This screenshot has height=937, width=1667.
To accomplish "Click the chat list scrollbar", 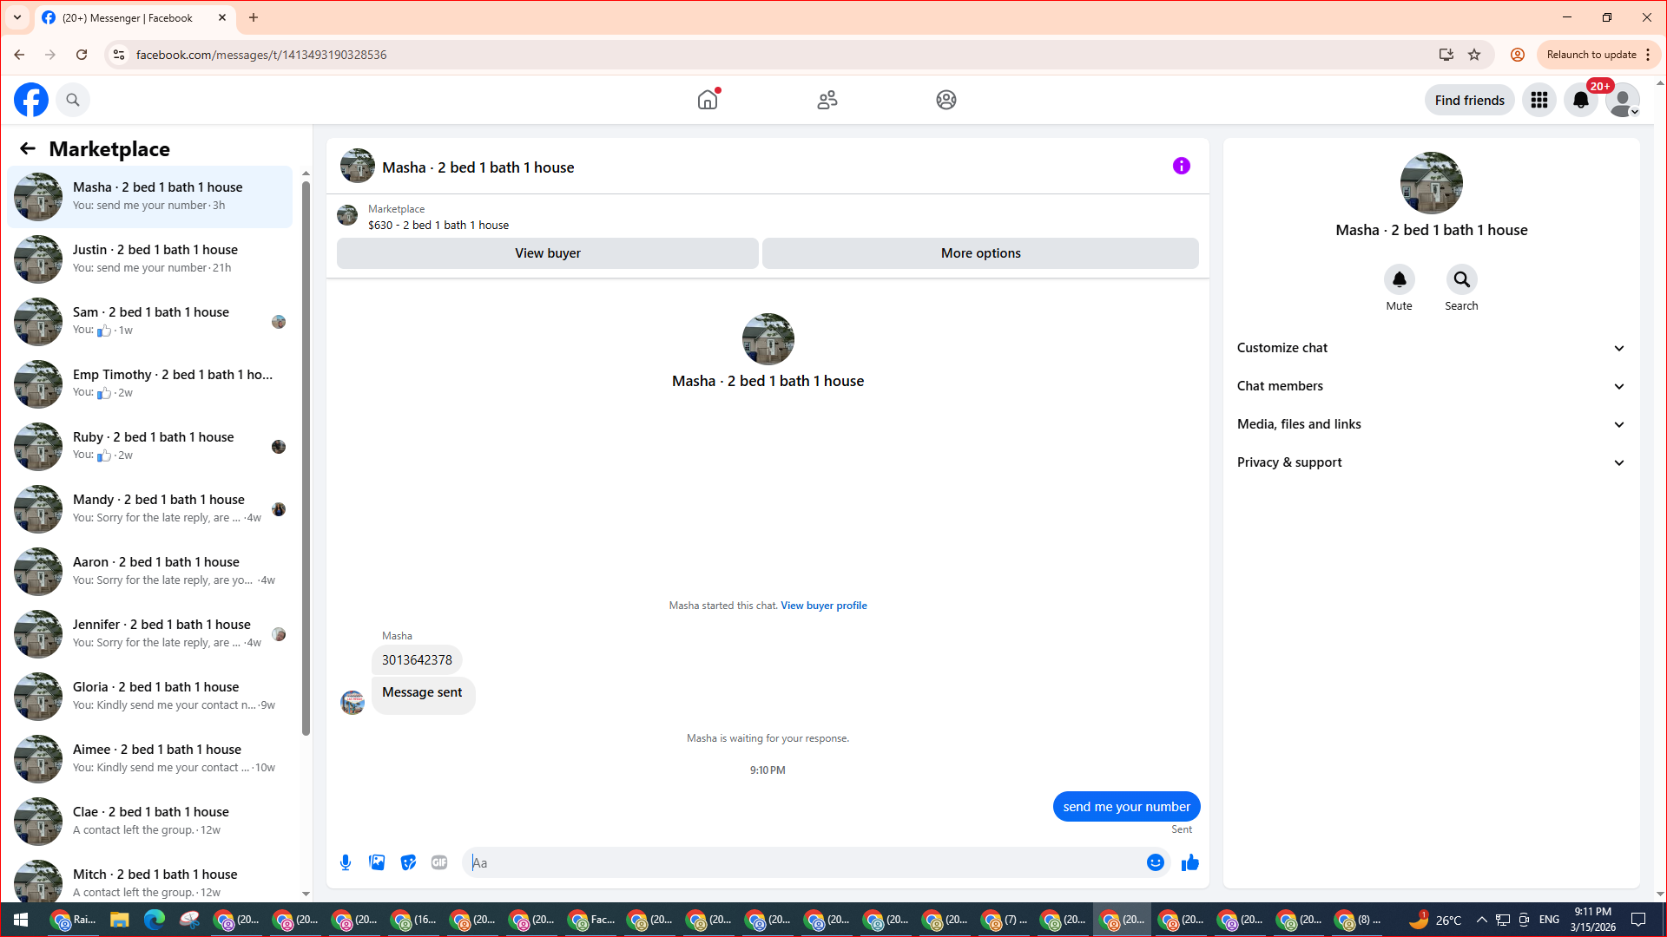I will 306,458.
